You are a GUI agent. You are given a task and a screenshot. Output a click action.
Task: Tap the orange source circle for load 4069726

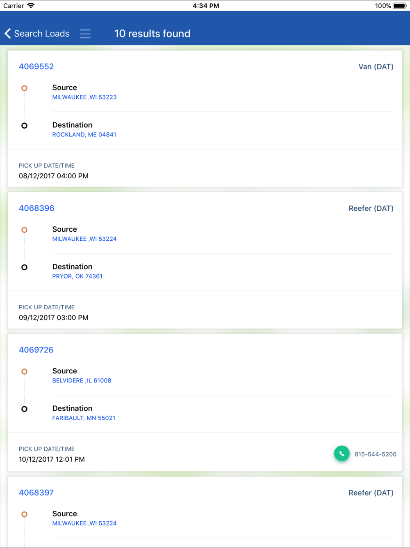coord(24,371)
